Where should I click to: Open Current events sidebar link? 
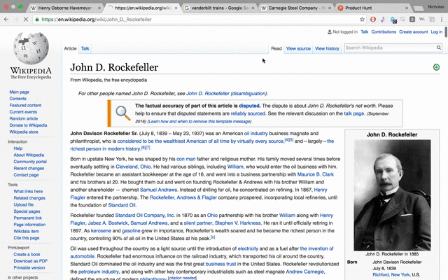click(23, 112)
